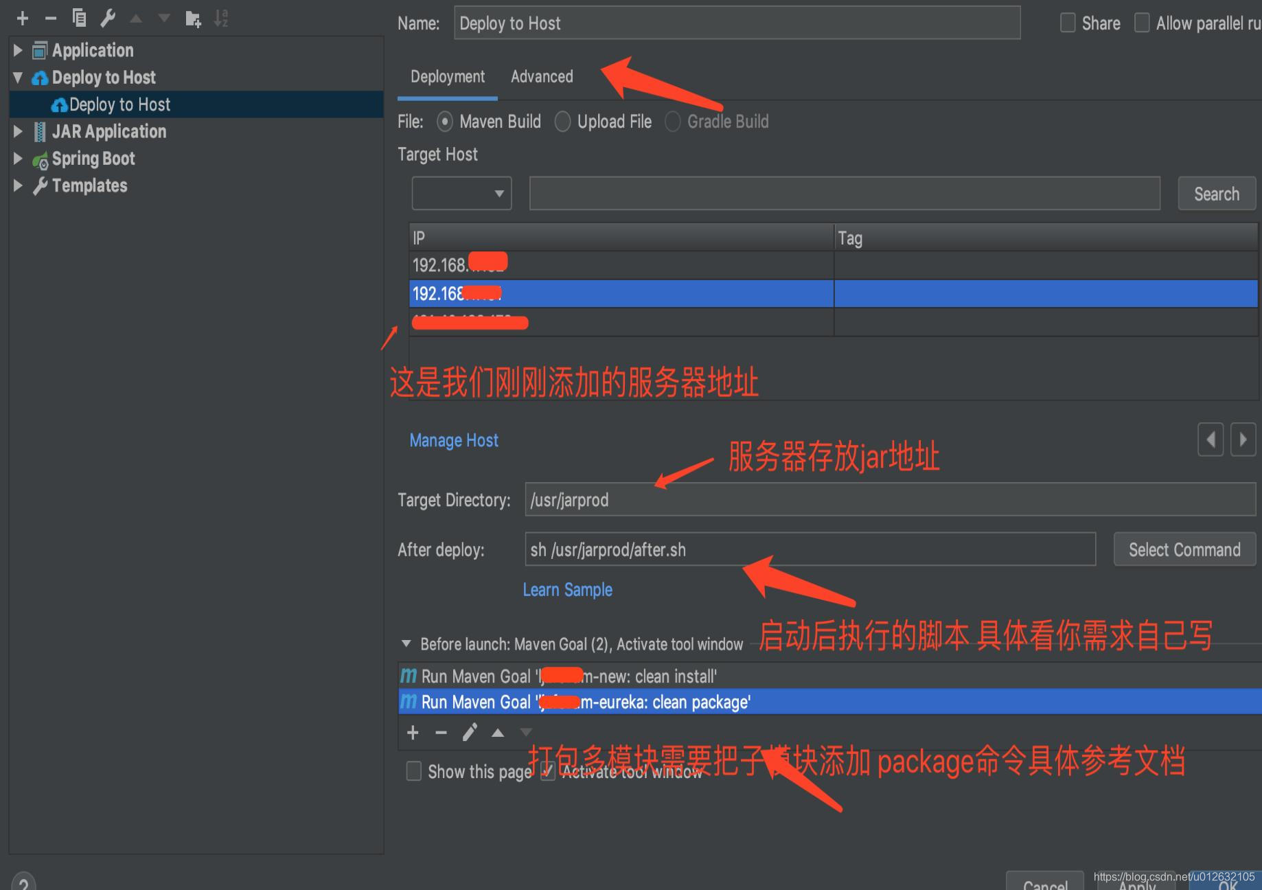Select the 'eureka: clean package' goal row
Screen dimensions: 1262x890
(x=830, y=702)
